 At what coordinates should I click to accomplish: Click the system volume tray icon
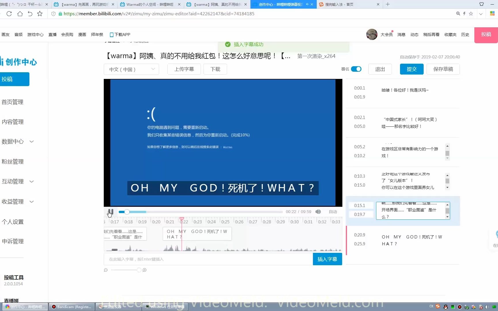pyautogui.click(x=487, y=307)
